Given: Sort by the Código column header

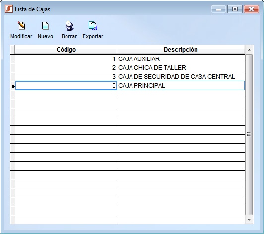Looking at the screenshot, I should [x=66, y=50].
